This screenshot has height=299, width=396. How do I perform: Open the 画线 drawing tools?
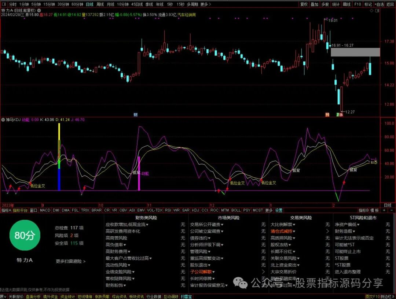[347, 4]
